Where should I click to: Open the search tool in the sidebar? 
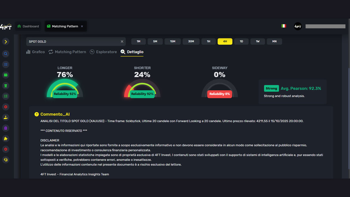[x=5, y=54]
